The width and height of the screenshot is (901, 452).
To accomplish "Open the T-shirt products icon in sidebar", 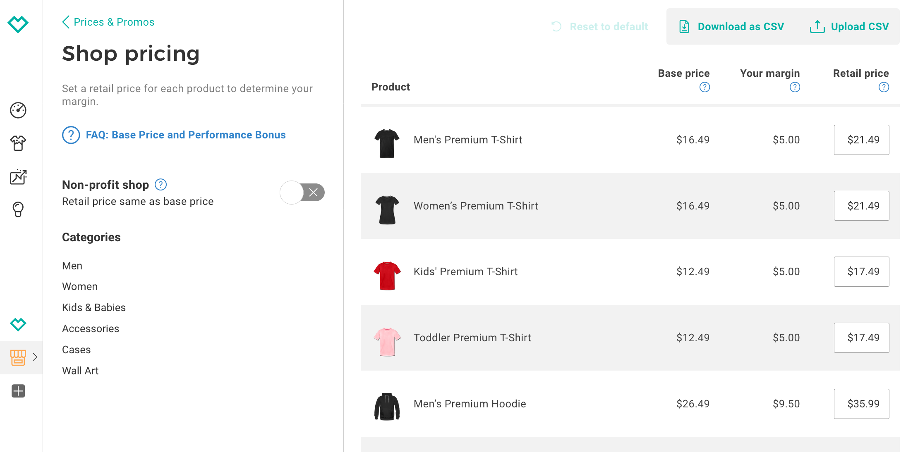I will click(18, 143).
